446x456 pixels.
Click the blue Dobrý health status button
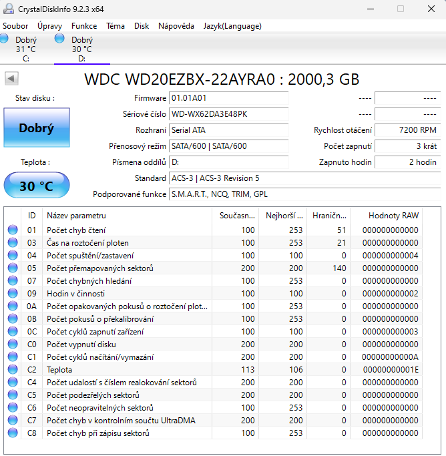coord(37,128)
